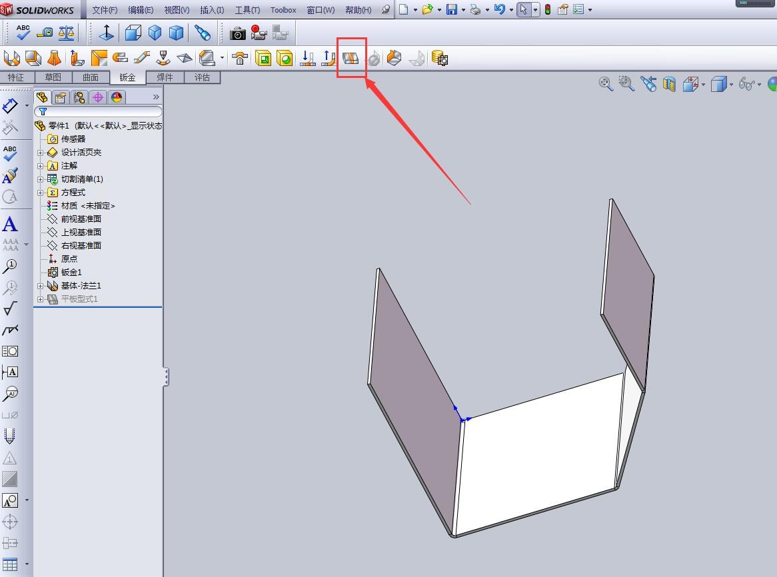This screenshot has height=577, width=777.
Task: Choose the Sketched Bend tool
Action: pyautogui.click(x=164, y=58)
